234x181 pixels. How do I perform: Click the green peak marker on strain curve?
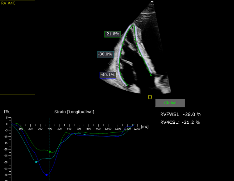pos(50,151)
